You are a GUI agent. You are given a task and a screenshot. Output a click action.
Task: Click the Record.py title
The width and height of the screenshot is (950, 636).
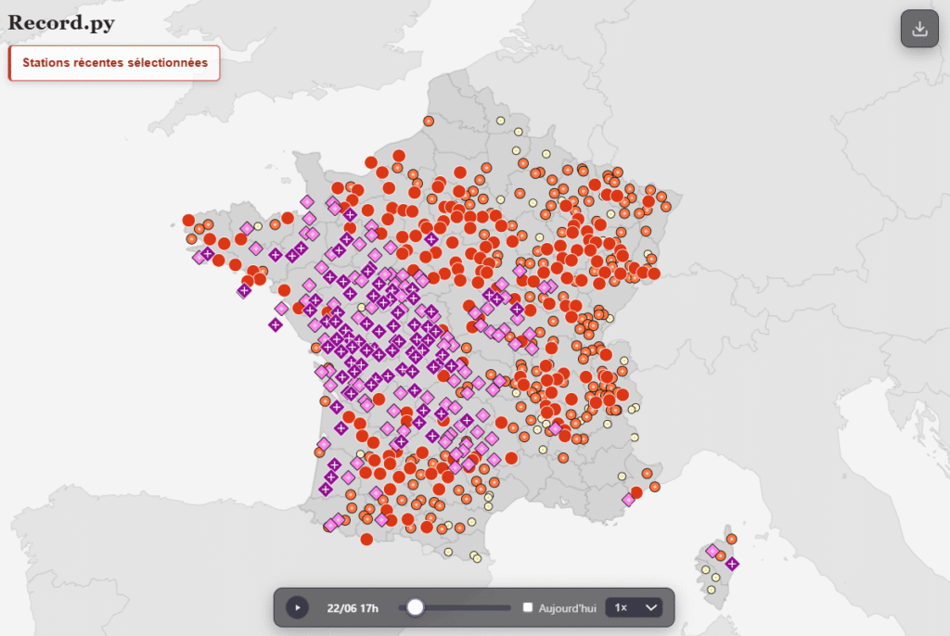coord(61,22)
